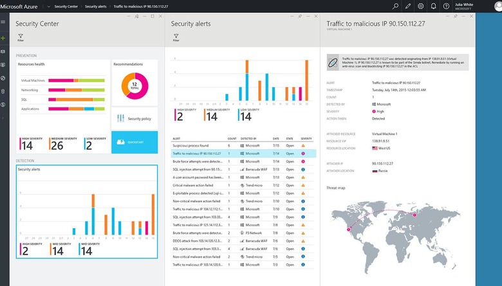Expand the dropdown chevron next to Microsoft Azure

[49, 6]
